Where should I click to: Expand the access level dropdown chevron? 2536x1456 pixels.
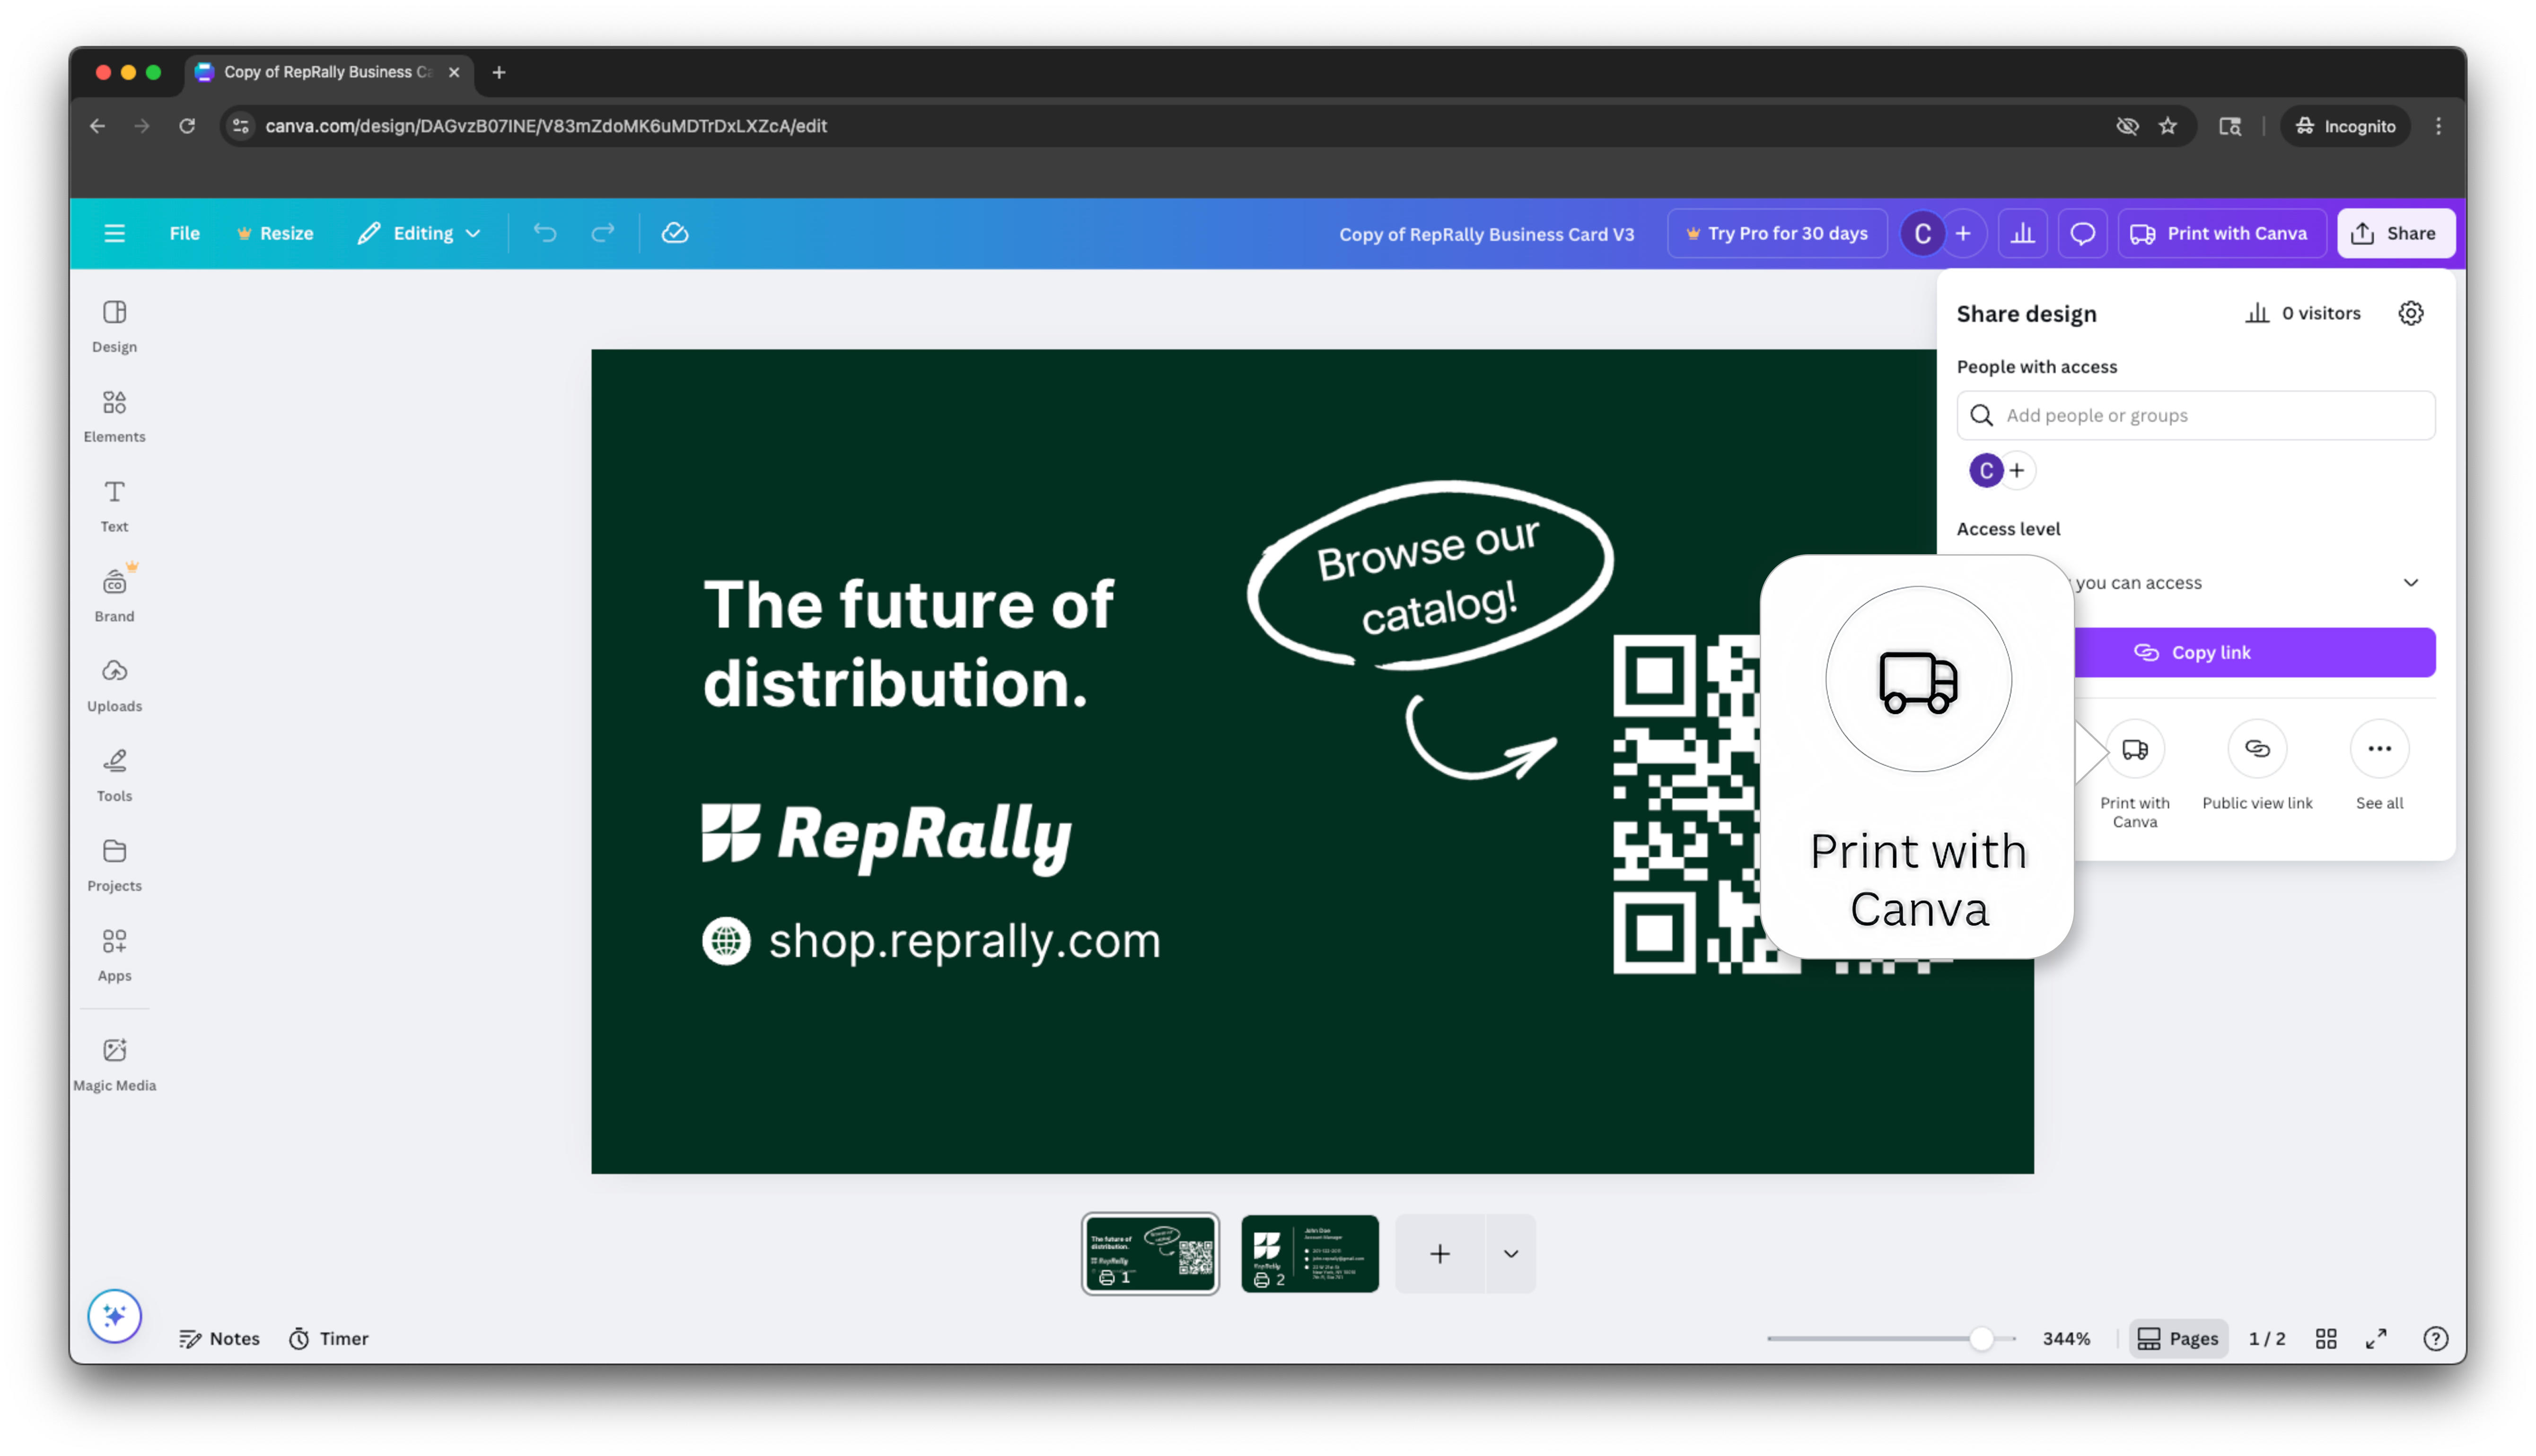click(x=2411, y=583)
